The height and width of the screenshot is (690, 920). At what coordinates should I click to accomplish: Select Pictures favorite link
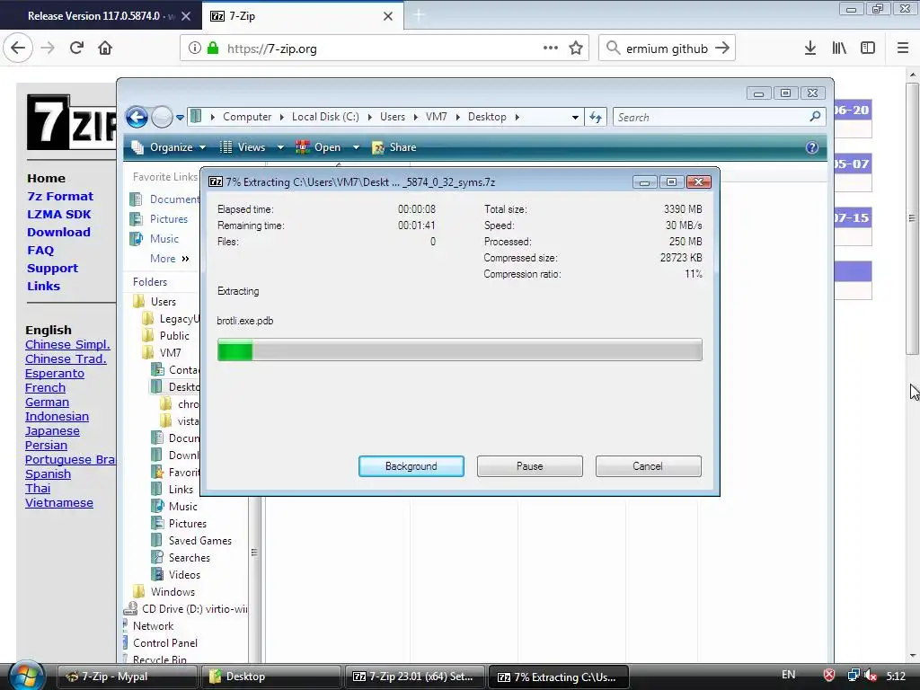pos(168,219)
